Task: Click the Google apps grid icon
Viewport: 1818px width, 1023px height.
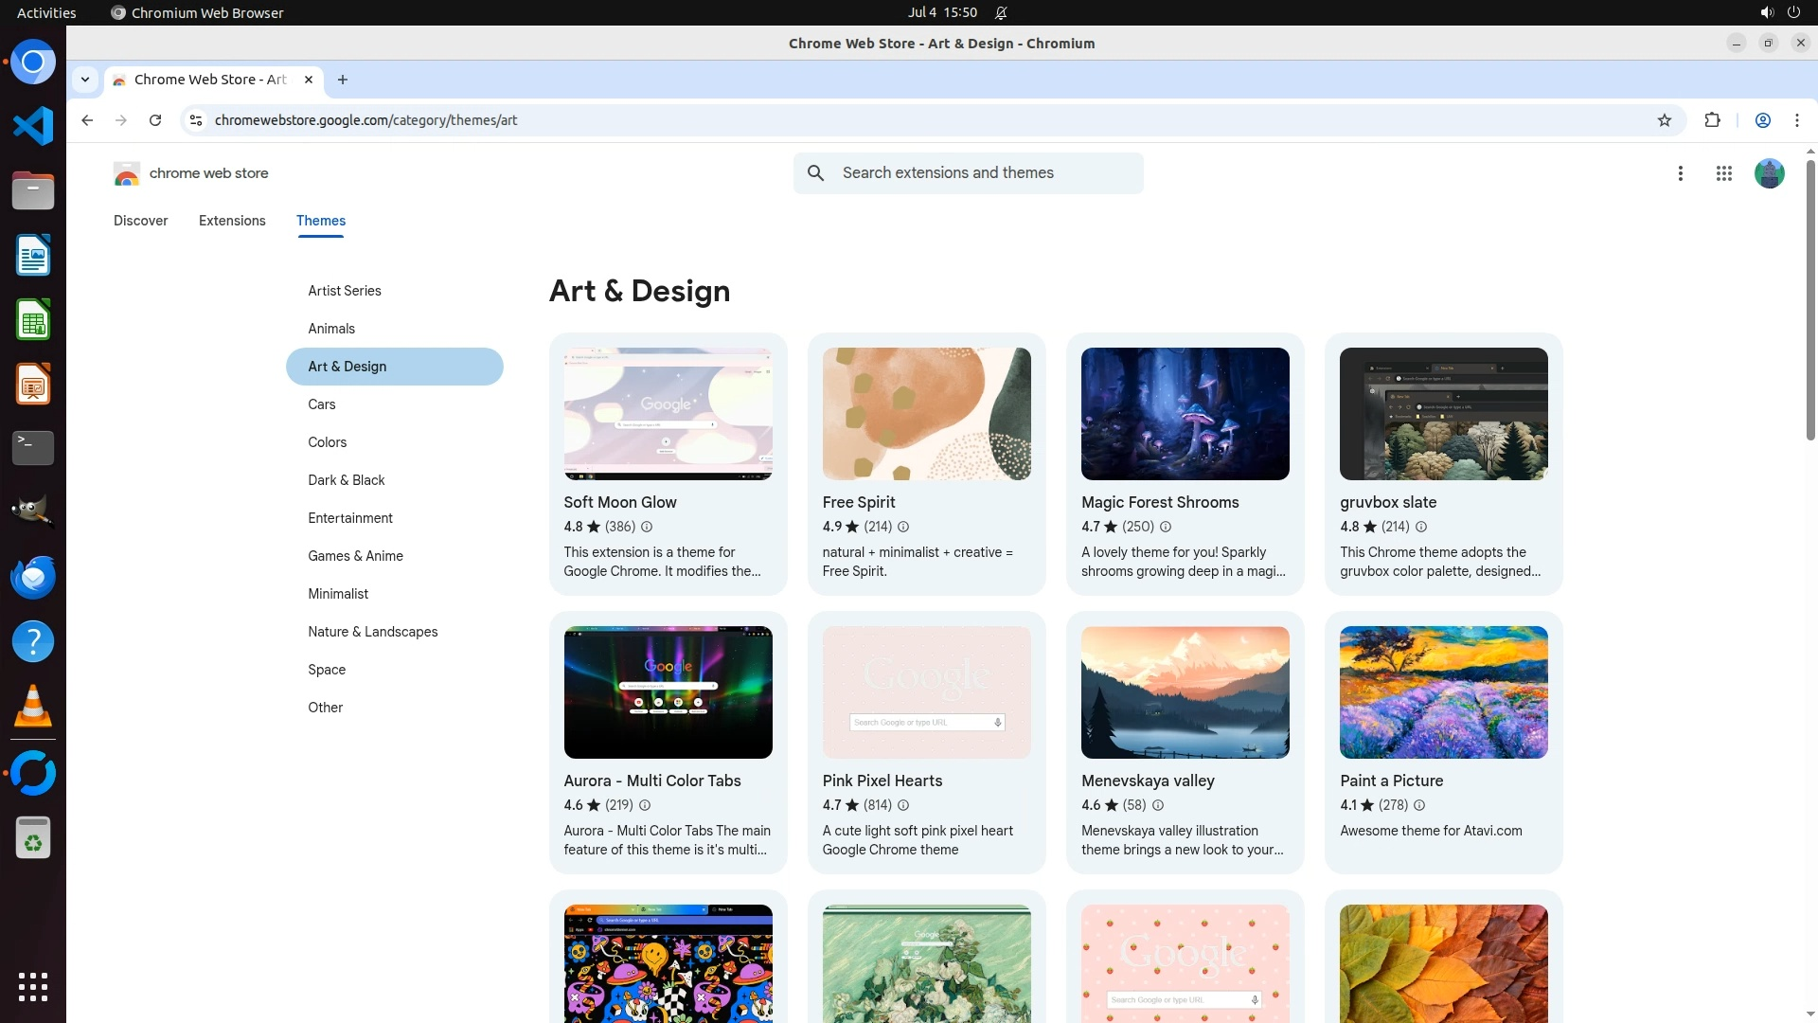Action: pyautogui.click(x=1723, y=173)
